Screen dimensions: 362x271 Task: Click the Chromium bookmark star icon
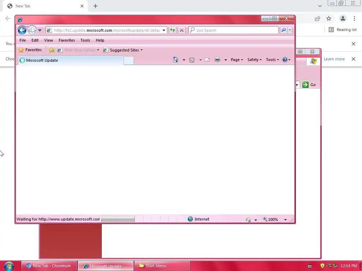coord(329,18)
